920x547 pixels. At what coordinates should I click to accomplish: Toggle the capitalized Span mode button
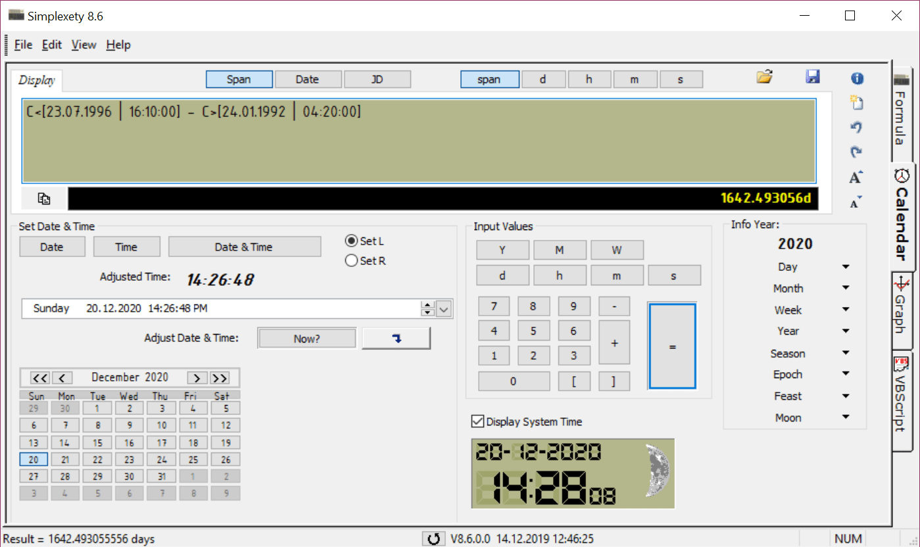coord(239,80)
